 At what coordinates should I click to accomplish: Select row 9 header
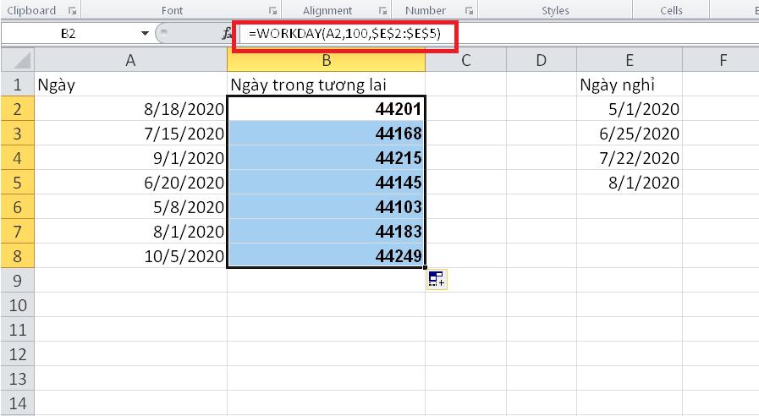pyautogui.click(x=18, y=281)
